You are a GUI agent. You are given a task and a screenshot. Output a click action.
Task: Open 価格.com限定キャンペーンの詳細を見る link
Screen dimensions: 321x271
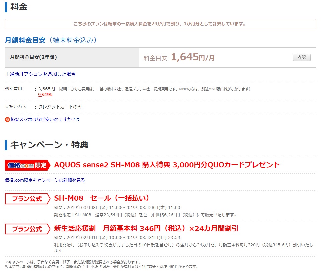click(x=45, y=180)
